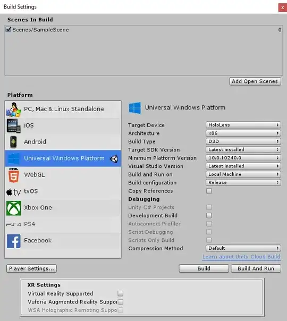Enable Vuforia Augmented Reality Support checkbox
Viewport: 287px width, 321px height.
[x=120, y=301]
